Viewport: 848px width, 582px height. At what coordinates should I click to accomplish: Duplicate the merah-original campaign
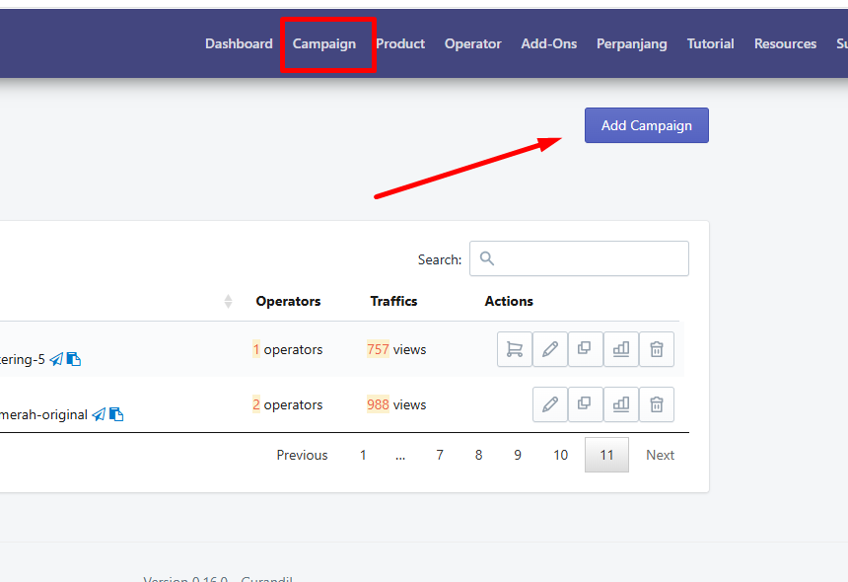[x=585, y=404]
